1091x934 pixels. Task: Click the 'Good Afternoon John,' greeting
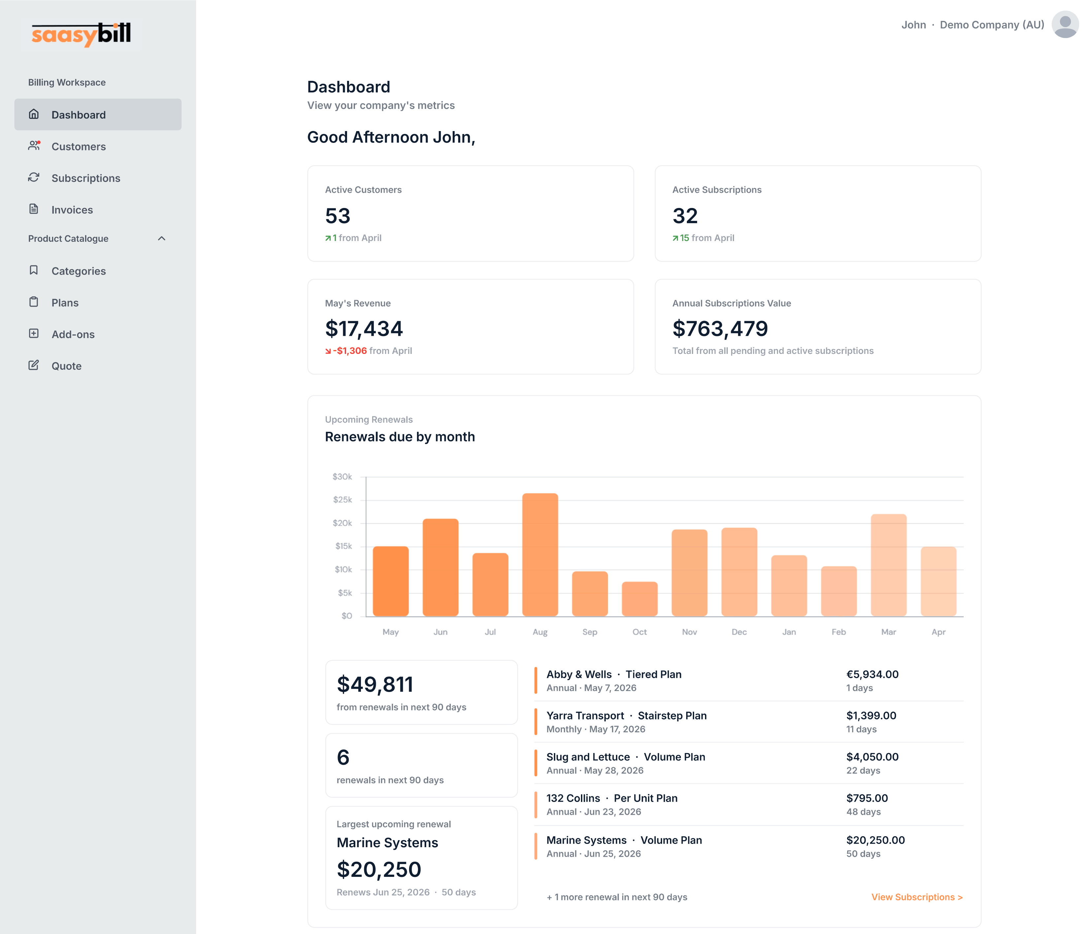(x=391, y=137)
